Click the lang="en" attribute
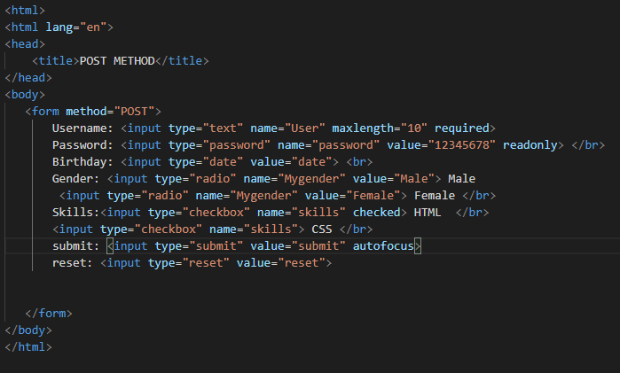This screenshot has height=373, width=620. coord(76,27)
